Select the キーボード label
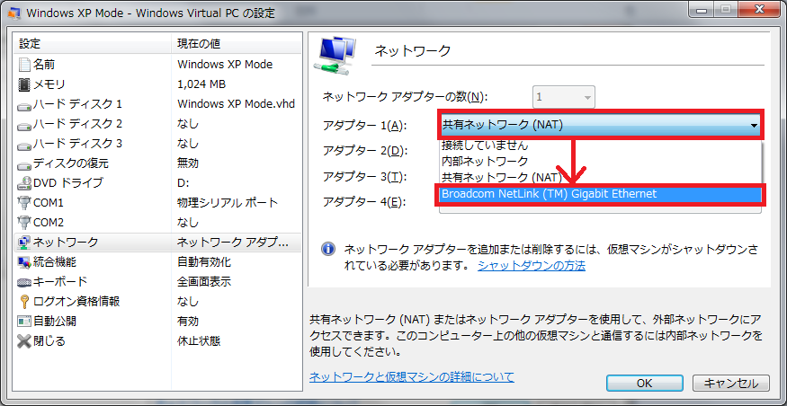This screenshot has height=406, width=787. pos(60,282)
